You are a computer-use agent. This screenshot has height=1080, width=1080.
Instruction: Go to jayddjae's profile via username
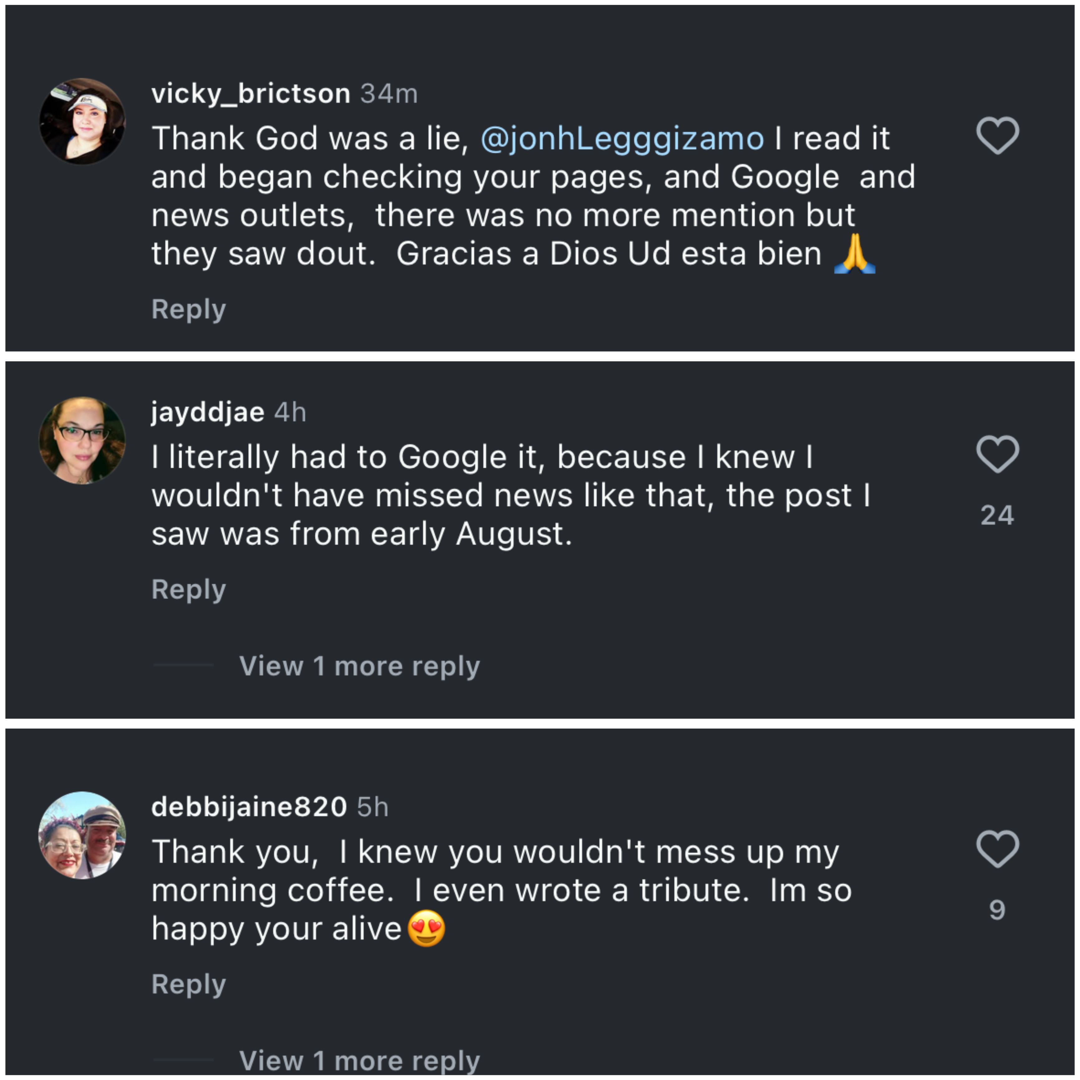tap(207, 412)
